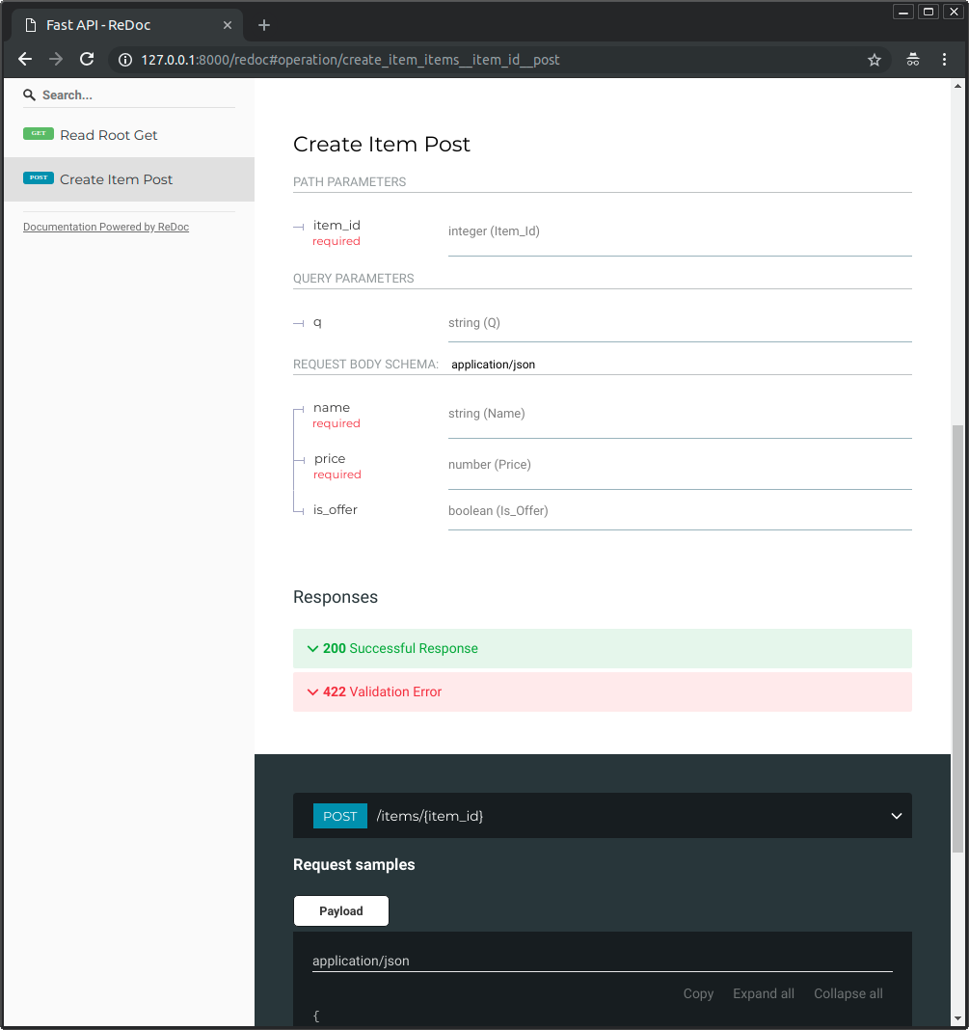
Task: Bookmark this page with the star icon
Action: click(875, 60)
